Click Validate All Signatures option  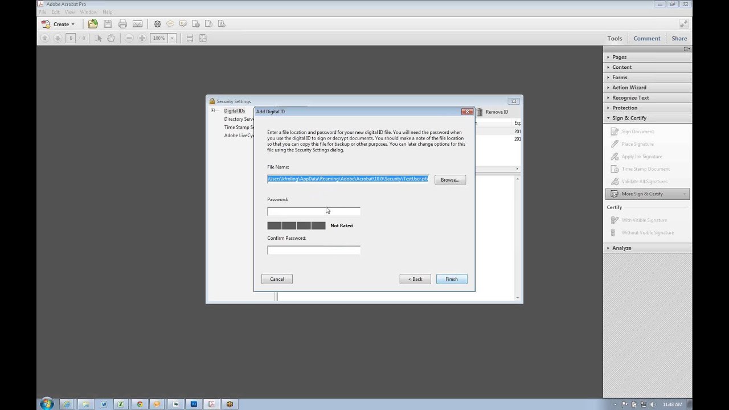pos(644,182)
